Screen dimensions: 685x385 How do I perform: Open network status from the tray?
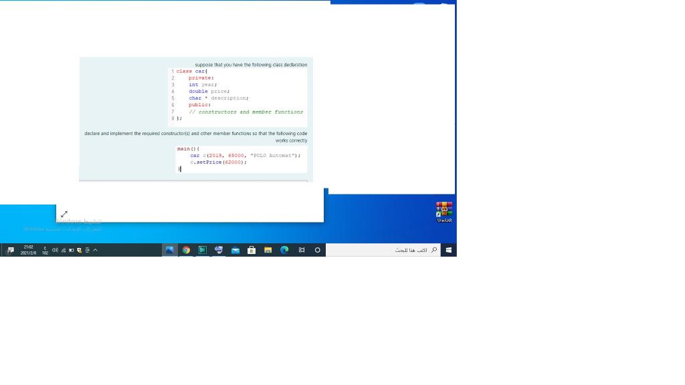64,249
